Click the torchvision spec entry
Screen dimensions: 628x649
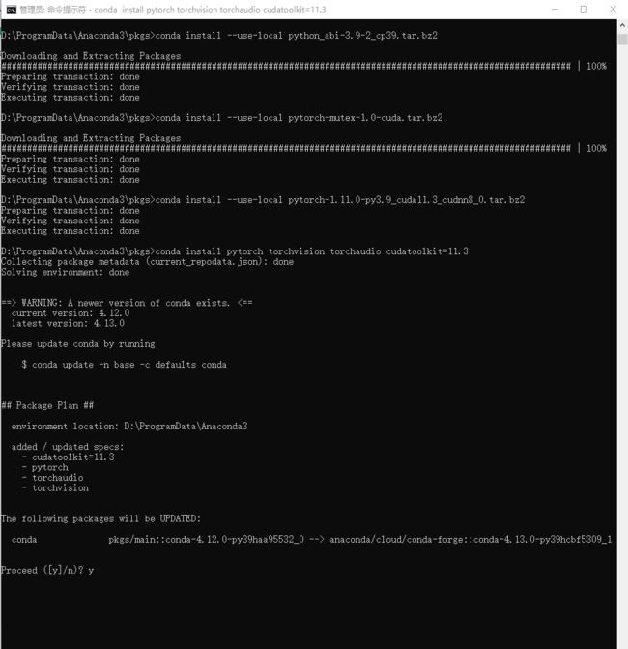pyautogui.click(x=60, y=488)
